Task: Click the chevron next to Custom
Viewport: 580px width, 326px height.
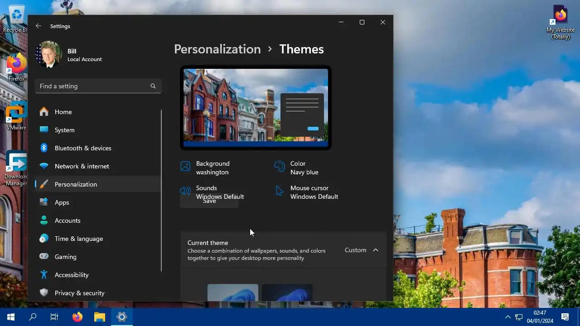Action: pos(376,250)
